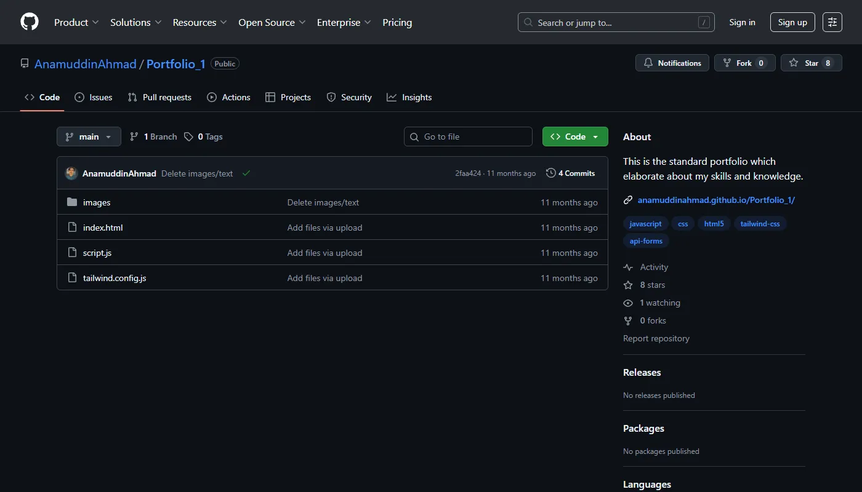The width and height of the screenshot is (862, 492).
Task: Click the green commit status checkmark
Action: tap(246, 173)
